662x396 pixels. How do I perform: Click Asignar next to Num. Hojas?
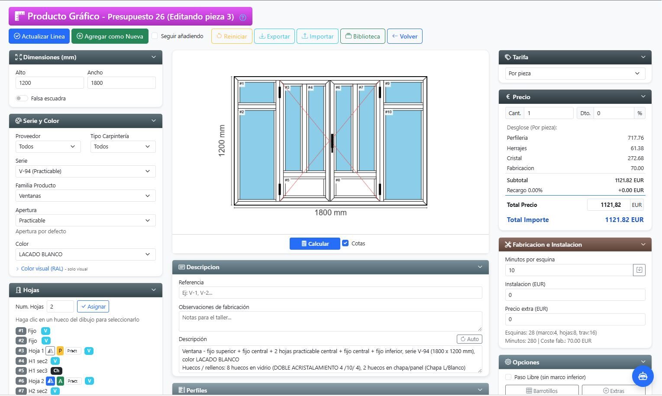(93, 306)
